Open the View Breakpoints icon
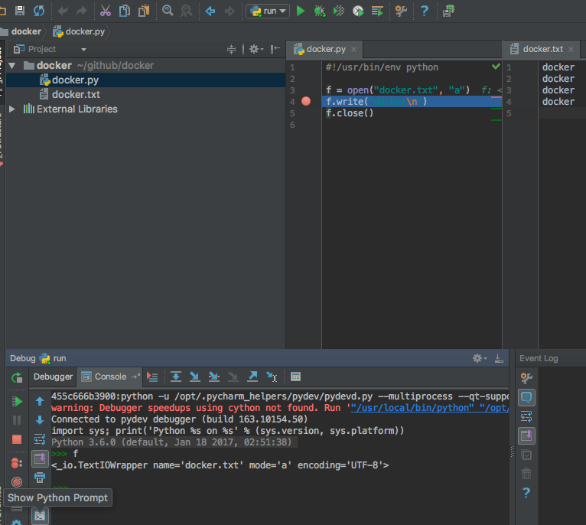This screenshot has width=586, height=525. coord(16,463)
